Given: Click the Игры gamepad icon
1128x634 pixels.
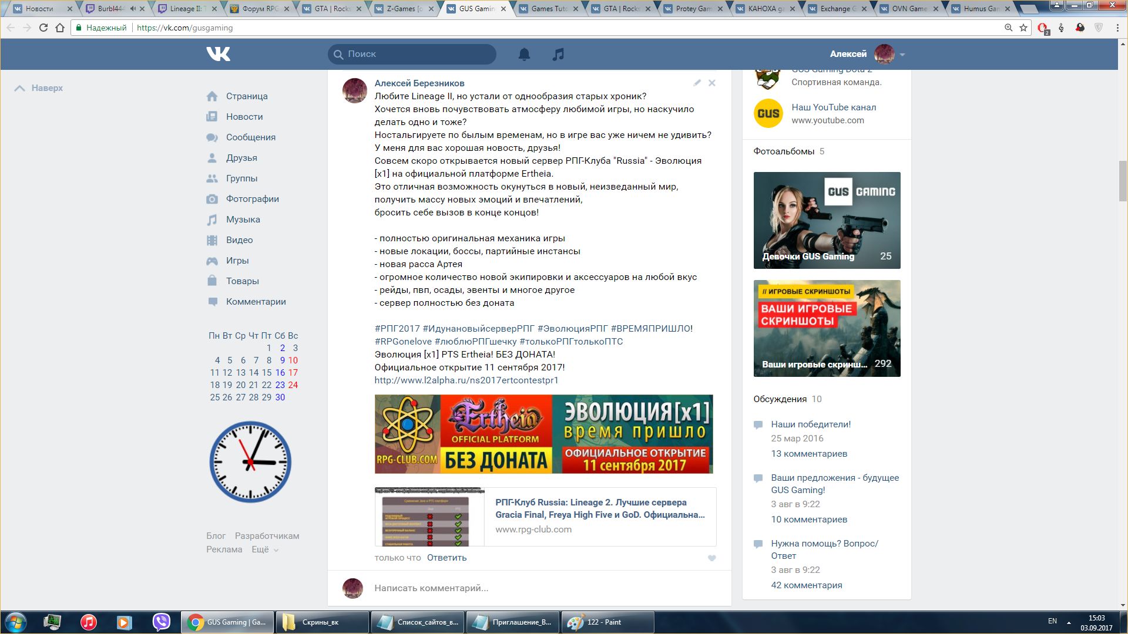Looking at the screenshot, I should pyautogui.click(x=212, y=261).
